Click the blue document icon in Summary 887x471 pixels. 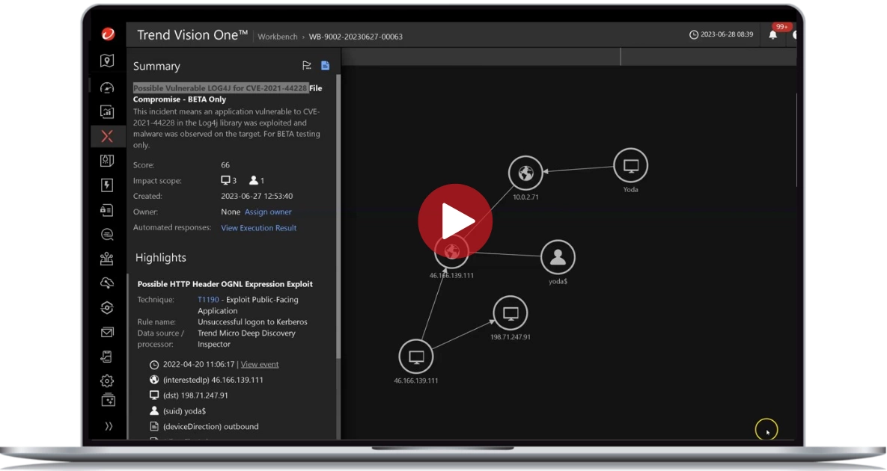tap(326, 66)
